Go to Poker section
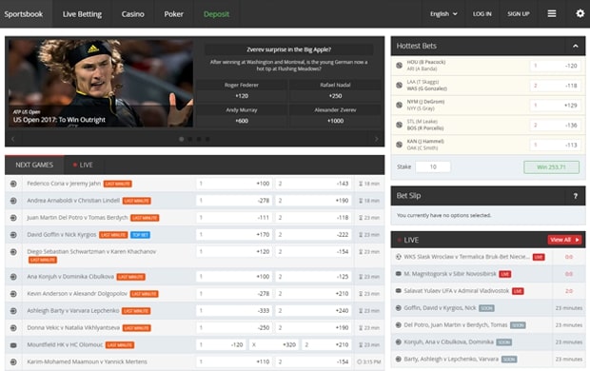The image size is (590, 371). tap(173, 14)
